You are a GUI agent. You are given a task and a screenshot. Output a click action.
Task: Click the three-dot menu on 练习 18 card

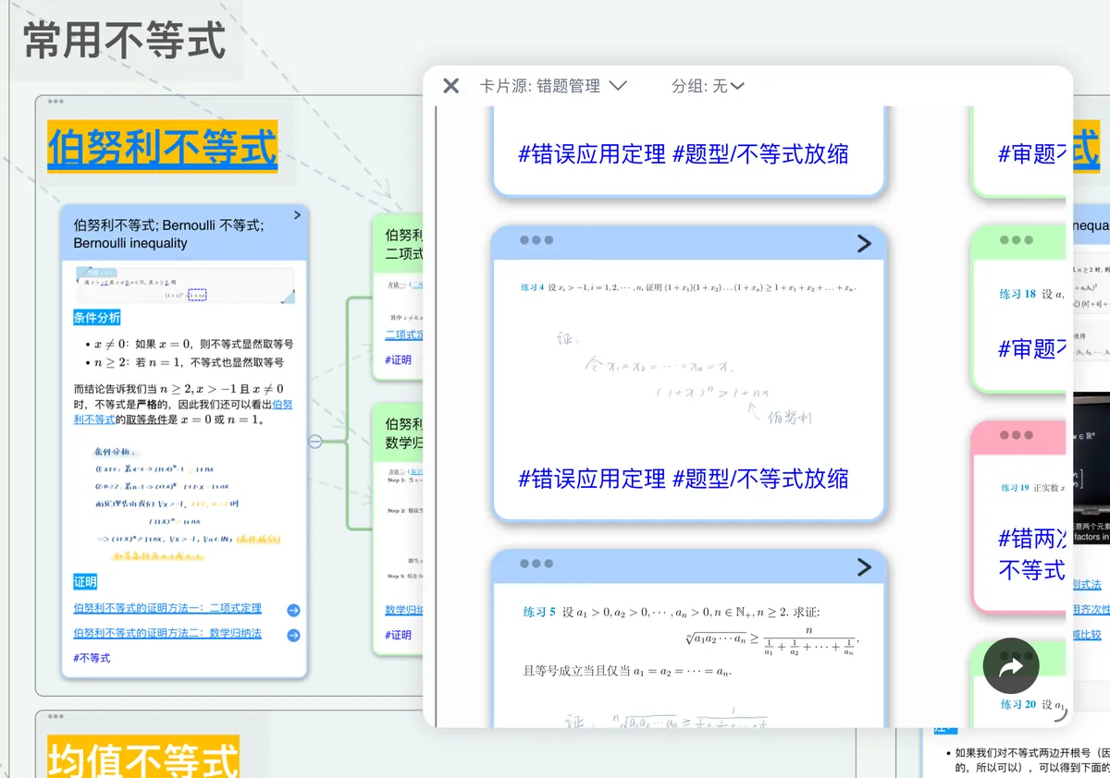pyautogui.click(x=1017, y=240)
